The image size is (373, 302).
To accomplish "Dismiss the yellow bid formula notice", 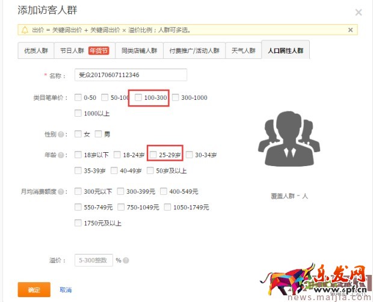I will (351, 29).
